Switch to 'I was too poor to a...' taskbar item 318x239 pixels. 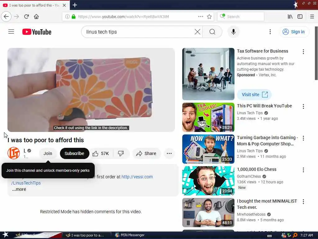click(x=87, y=235)
